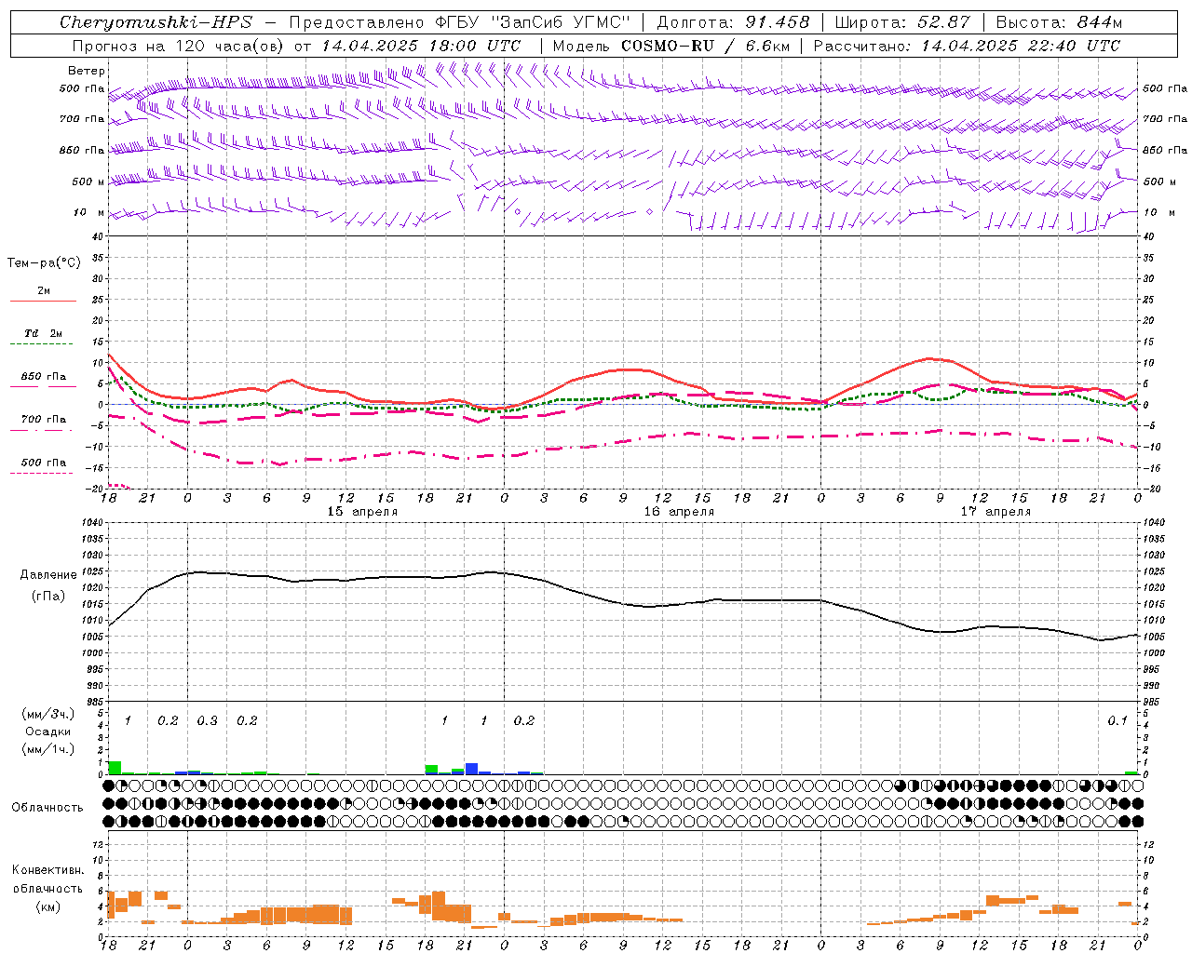Click the 'Ветер' wind panel label
Image resolution: width=1192 pixels, height=953 pixels.
87,71
